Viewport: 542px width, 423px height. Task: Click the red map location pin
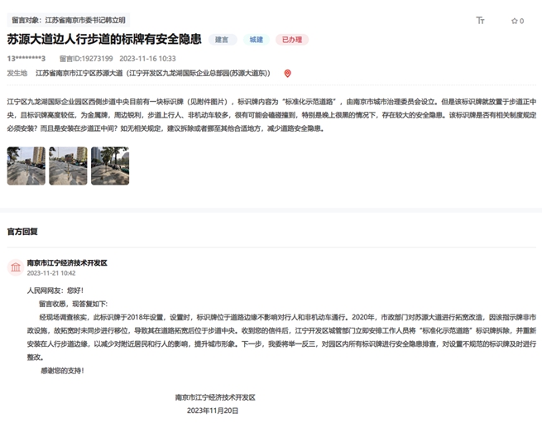pyautogui.click(x=287, y=74)
